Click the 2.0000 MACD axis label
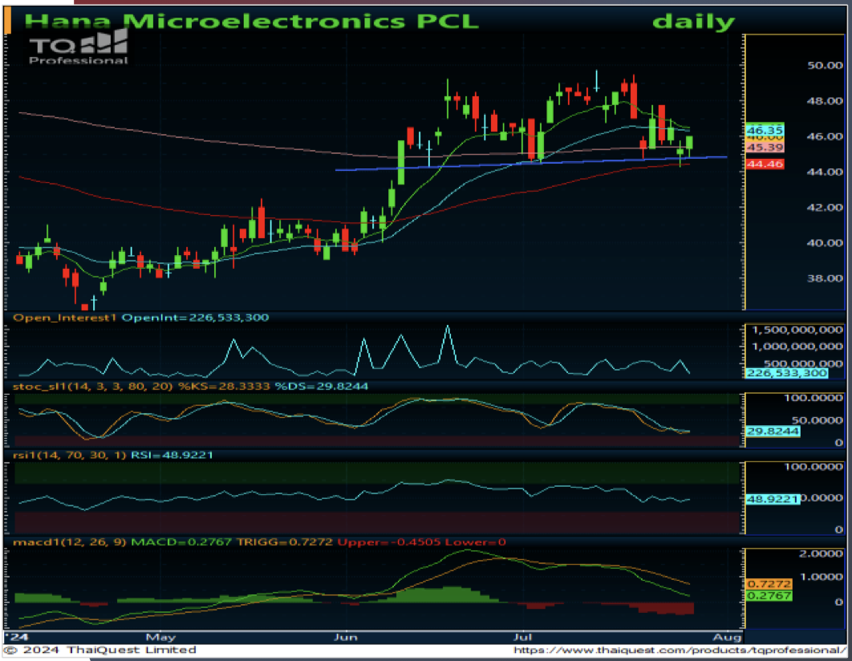 (x=821, y=554)
